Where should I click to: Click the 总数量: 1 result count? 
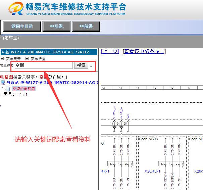pos(58,77)
